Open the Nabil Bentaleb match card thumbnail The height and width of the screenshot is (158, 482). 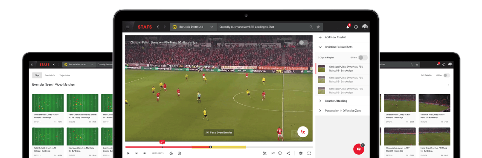[48, 137]
